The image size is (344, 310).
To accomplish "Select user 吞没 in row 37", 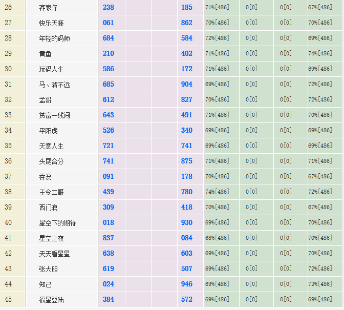I will pos(46,177).
